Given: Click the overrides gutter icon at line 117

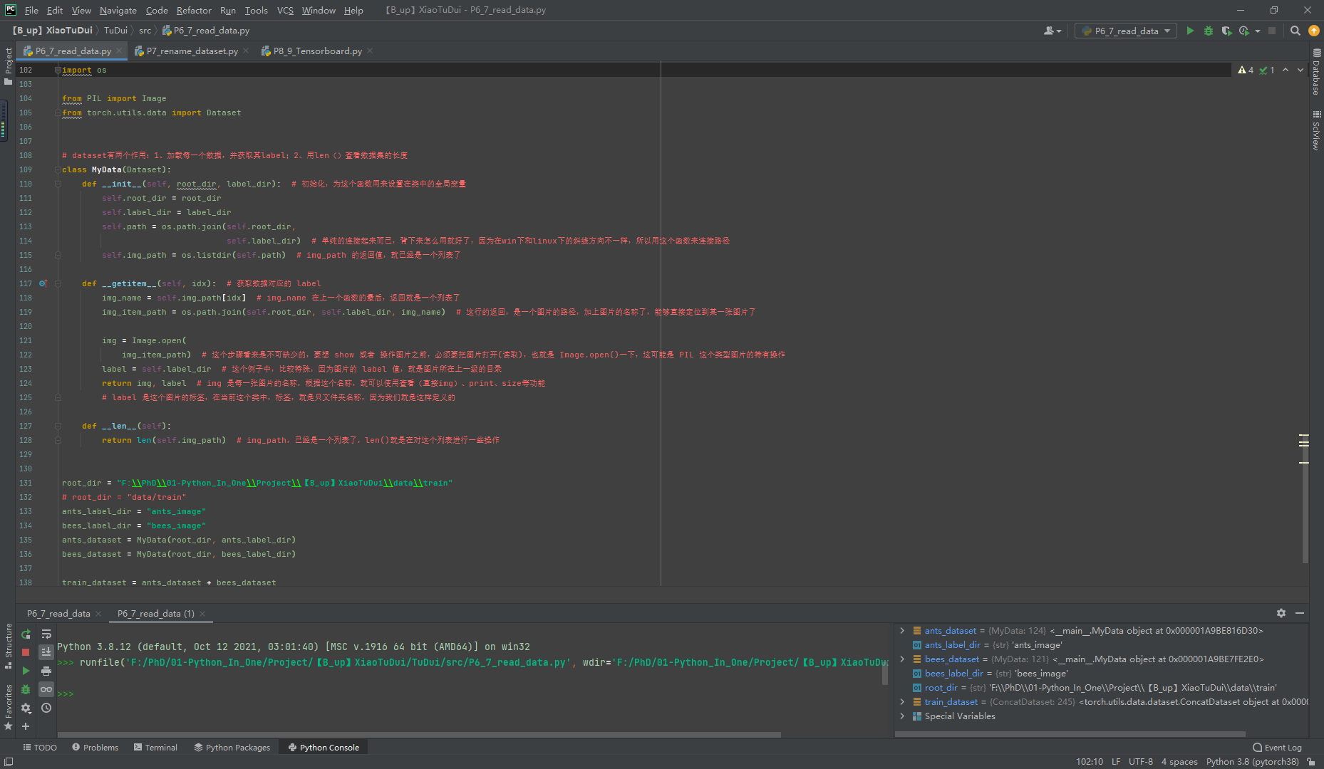Looking at the screenshot, I should pos(43,283).
